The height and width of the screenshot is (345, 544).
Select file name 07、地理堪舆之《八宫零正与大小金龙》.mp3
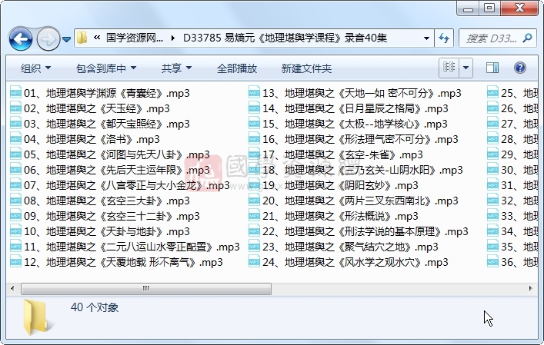(x=127, y=185)
